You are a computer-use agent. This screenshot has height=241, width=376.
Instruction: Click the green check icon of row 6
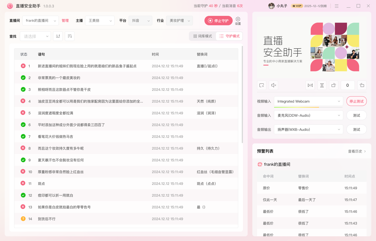(x=23, y=125)
